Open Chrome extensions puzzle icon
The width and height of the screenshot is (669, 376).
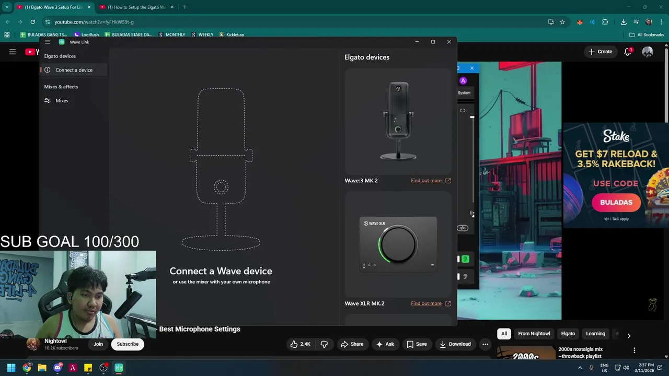(x=605, y=22)
